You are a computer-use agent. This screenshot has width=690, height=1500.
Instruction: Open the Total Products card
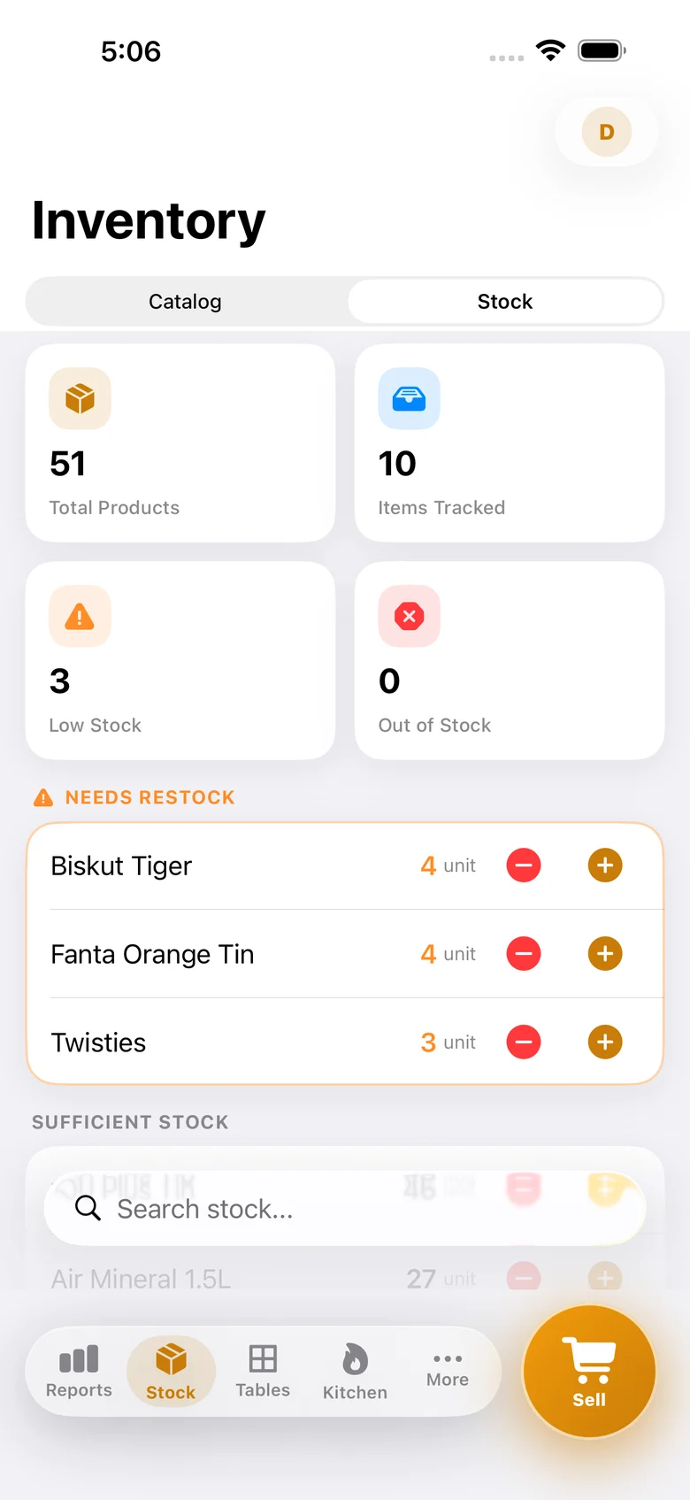pos(180,442)
